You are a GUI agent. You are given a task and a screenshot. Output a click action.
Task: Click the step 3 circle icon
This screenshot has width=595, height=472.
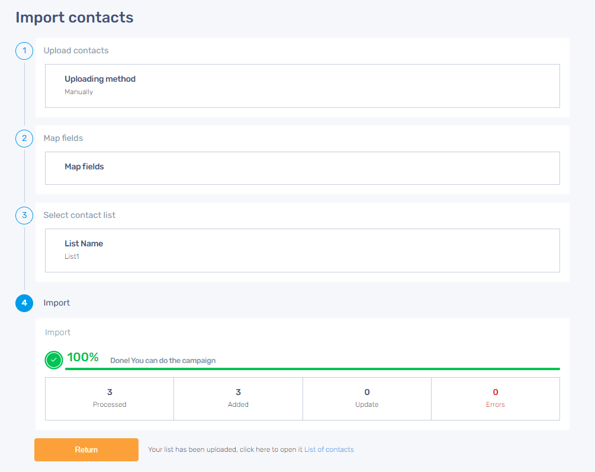[24, 216]
